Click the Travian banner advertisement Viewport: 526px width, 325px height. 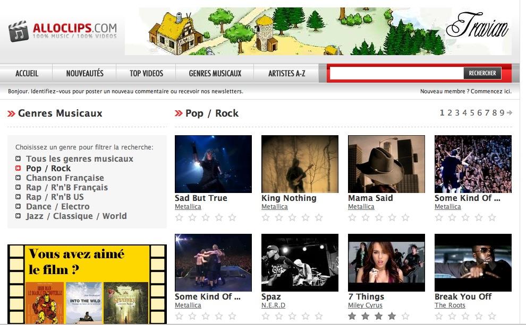(x=318, y=31)
